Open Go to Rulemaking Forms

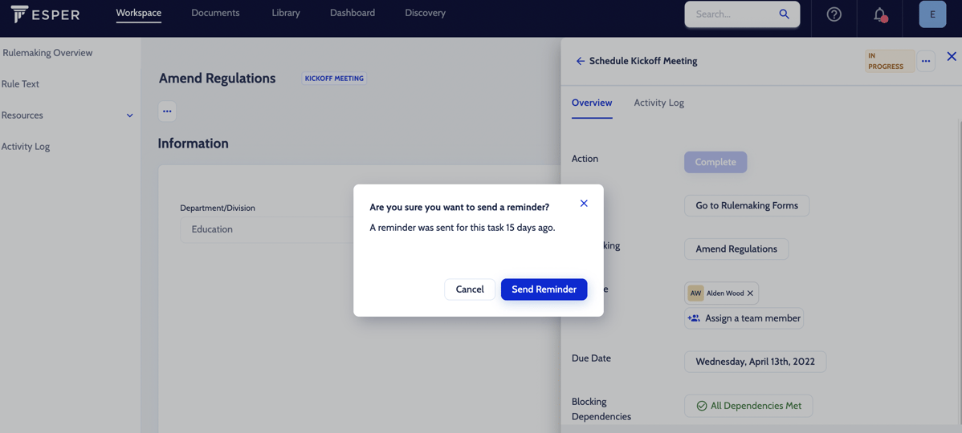746,205
